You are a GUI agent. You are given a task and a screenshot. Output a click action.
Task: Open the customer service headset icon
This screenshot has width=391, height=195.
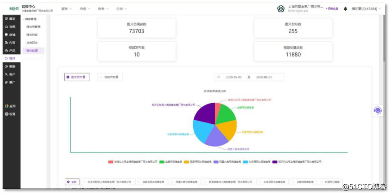point(378,110)
